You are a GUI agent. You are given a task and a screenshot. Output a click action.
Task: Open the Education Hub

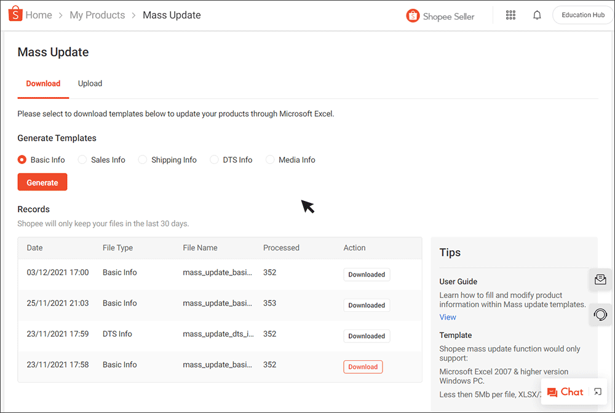[x=582, y=14]
